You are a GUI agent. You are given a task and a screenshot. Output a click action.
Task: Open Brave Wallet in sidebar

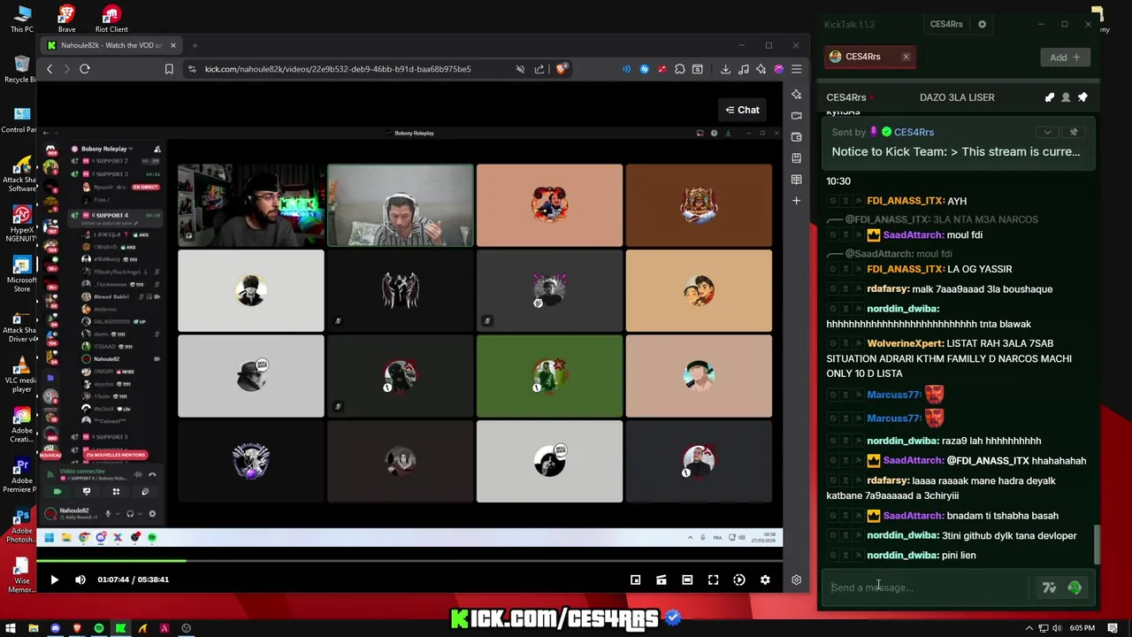(x=796, y=137)
